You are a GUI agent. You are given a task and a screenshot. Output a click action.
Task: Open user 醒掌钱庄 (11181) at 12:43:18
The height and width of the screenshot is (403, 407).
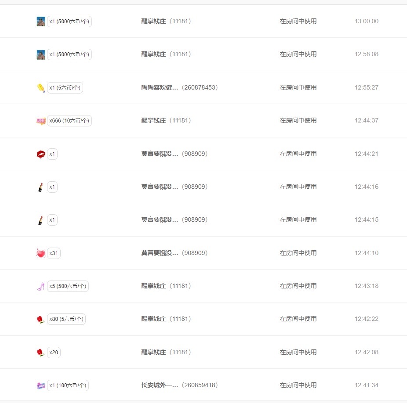point(166,286)
